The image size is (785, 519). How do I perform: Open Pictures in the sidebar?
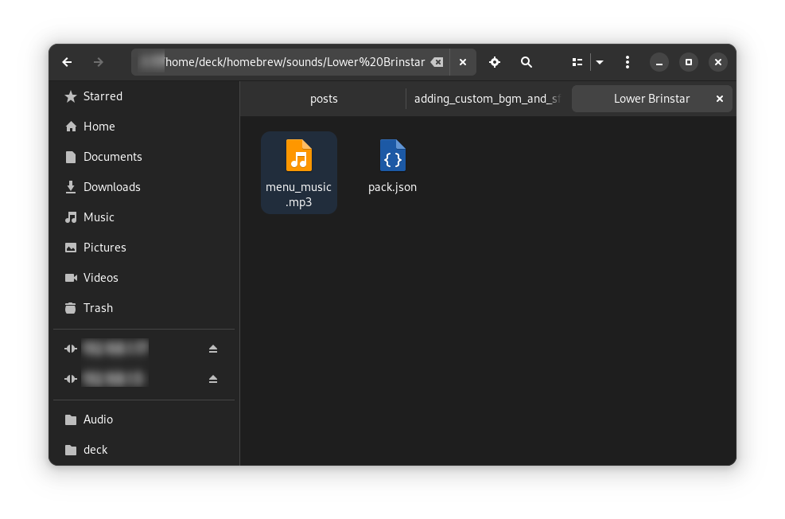pyautogui.click(x=144, y=248)
